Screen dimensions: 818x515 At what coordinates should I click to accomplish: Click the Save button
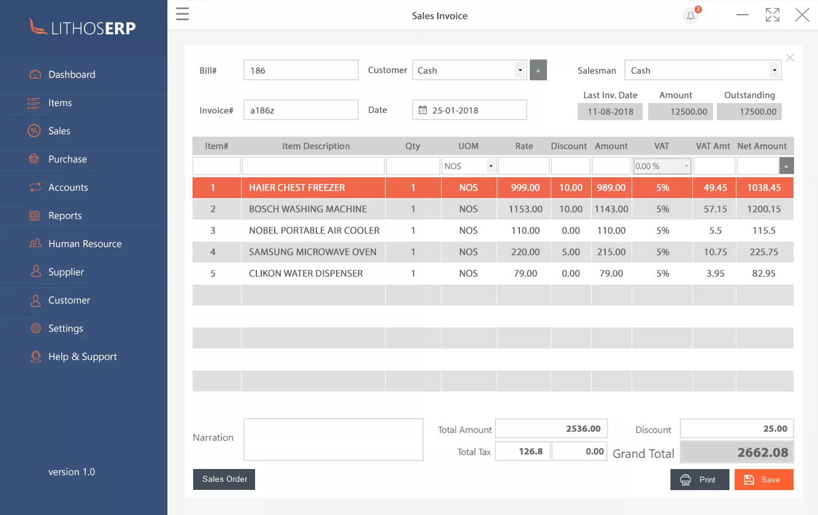764,480
